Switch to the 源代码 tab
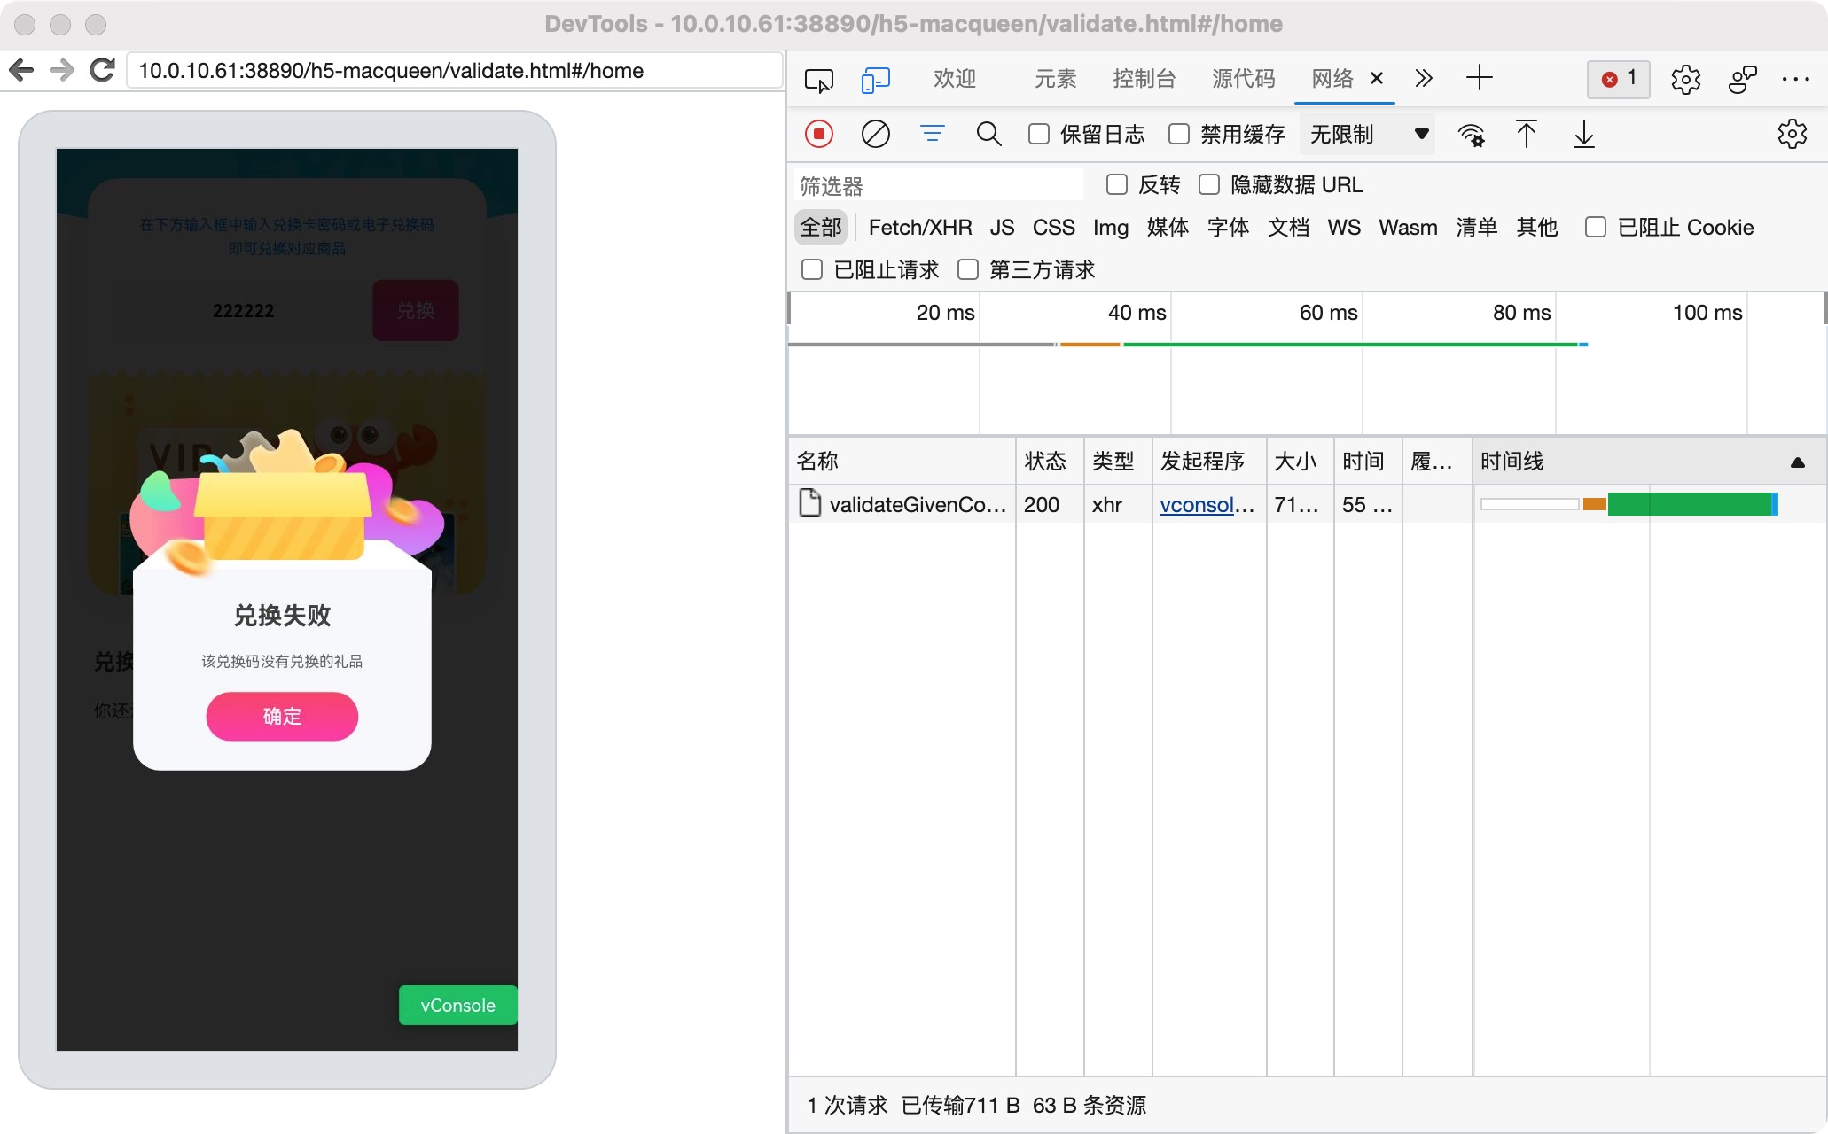The height and width of the screenshot is (1134, 1828). pos(1243,79)
